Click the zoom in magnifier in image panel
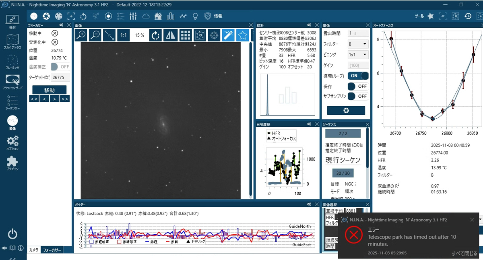The image size is (483, 260). pos(81,35)
